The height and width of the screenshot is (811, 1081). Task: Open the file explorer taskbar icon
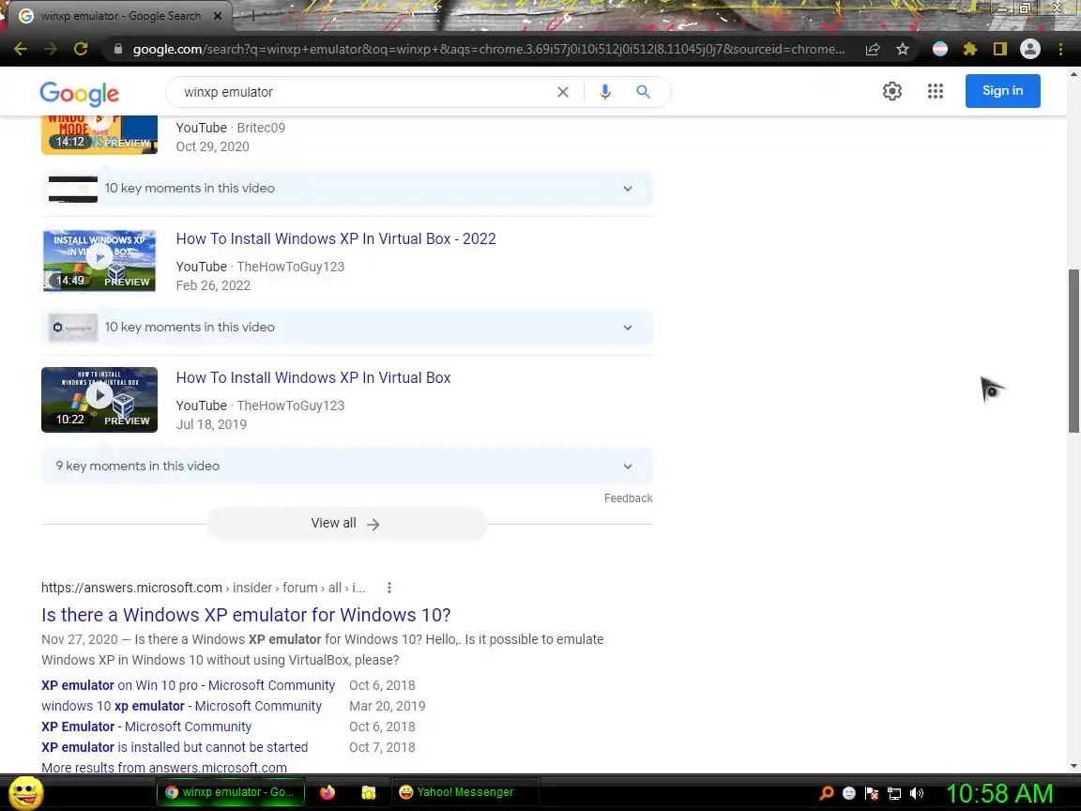(x=369, y=792)
